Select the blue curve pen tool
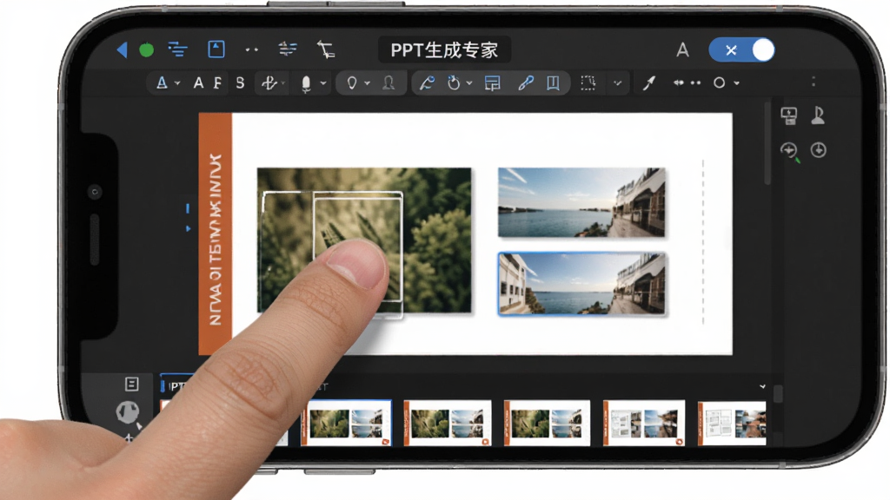This screenshot has width=890, height=500. pyautogui.click(x=426, y=83)
